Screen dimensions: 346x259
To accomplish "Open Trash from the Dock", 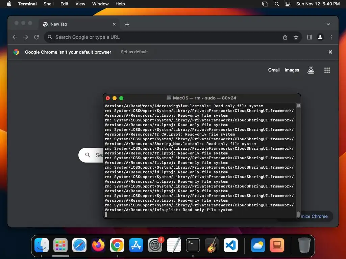I will coord(304,245).
